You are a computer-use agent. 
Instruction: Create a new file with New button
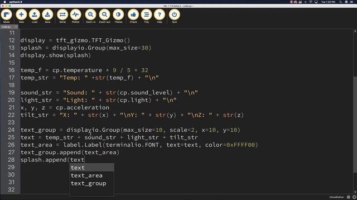click(x=21, y=16)
